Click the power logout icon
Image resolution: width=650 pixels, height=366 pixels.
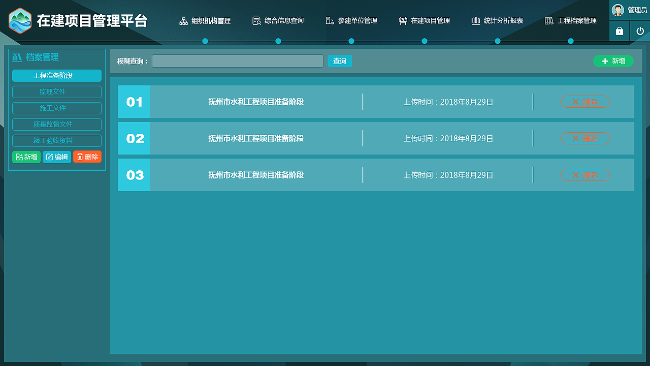point(640,31)
